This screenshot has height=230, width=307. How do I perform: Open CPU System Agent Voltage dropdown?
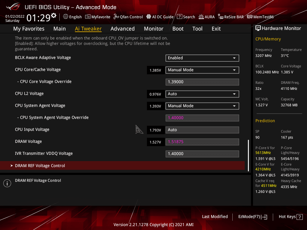coord(202,106)
